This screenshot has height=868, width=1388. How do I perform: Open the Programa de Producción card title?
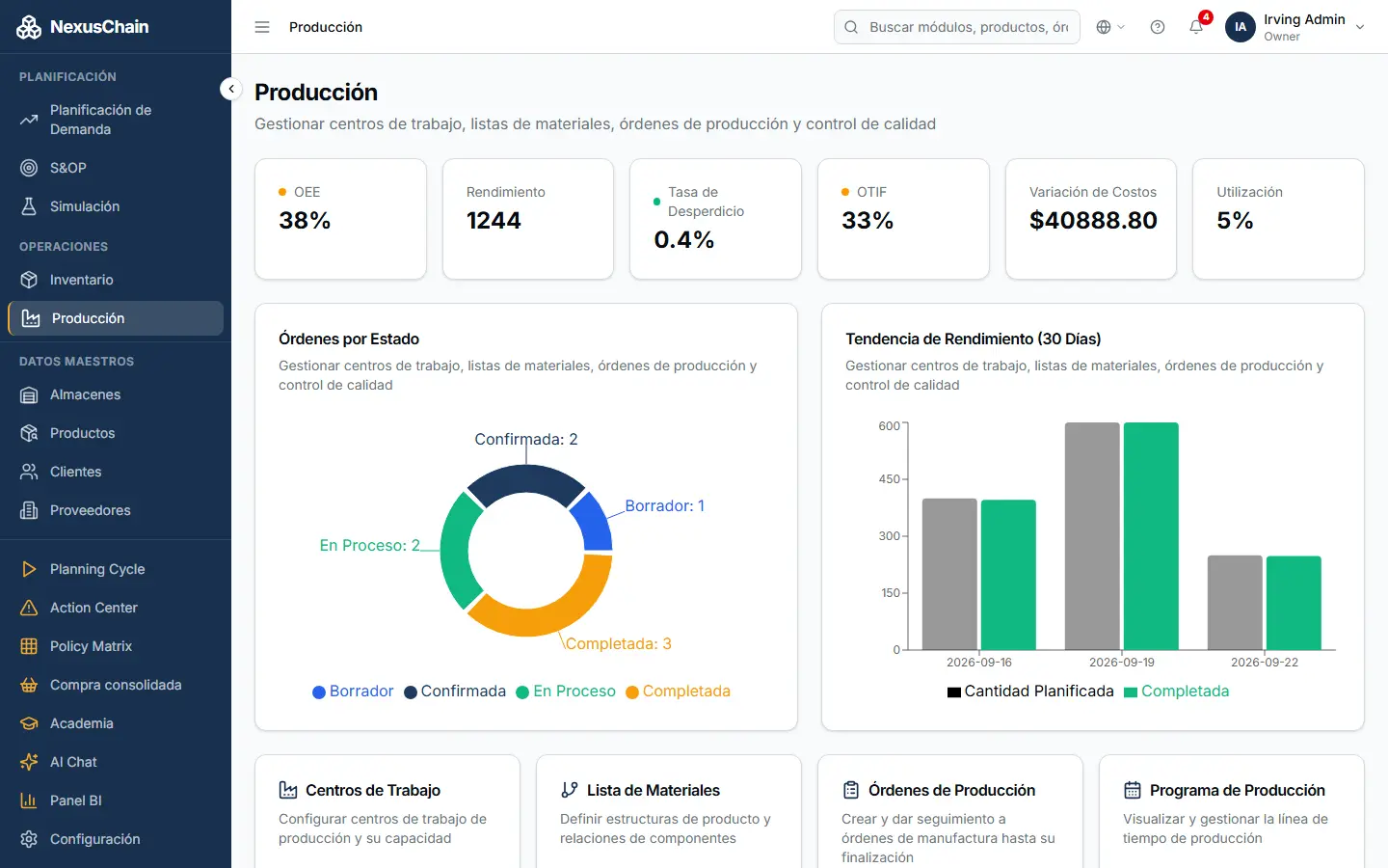tap(1238, 790)
